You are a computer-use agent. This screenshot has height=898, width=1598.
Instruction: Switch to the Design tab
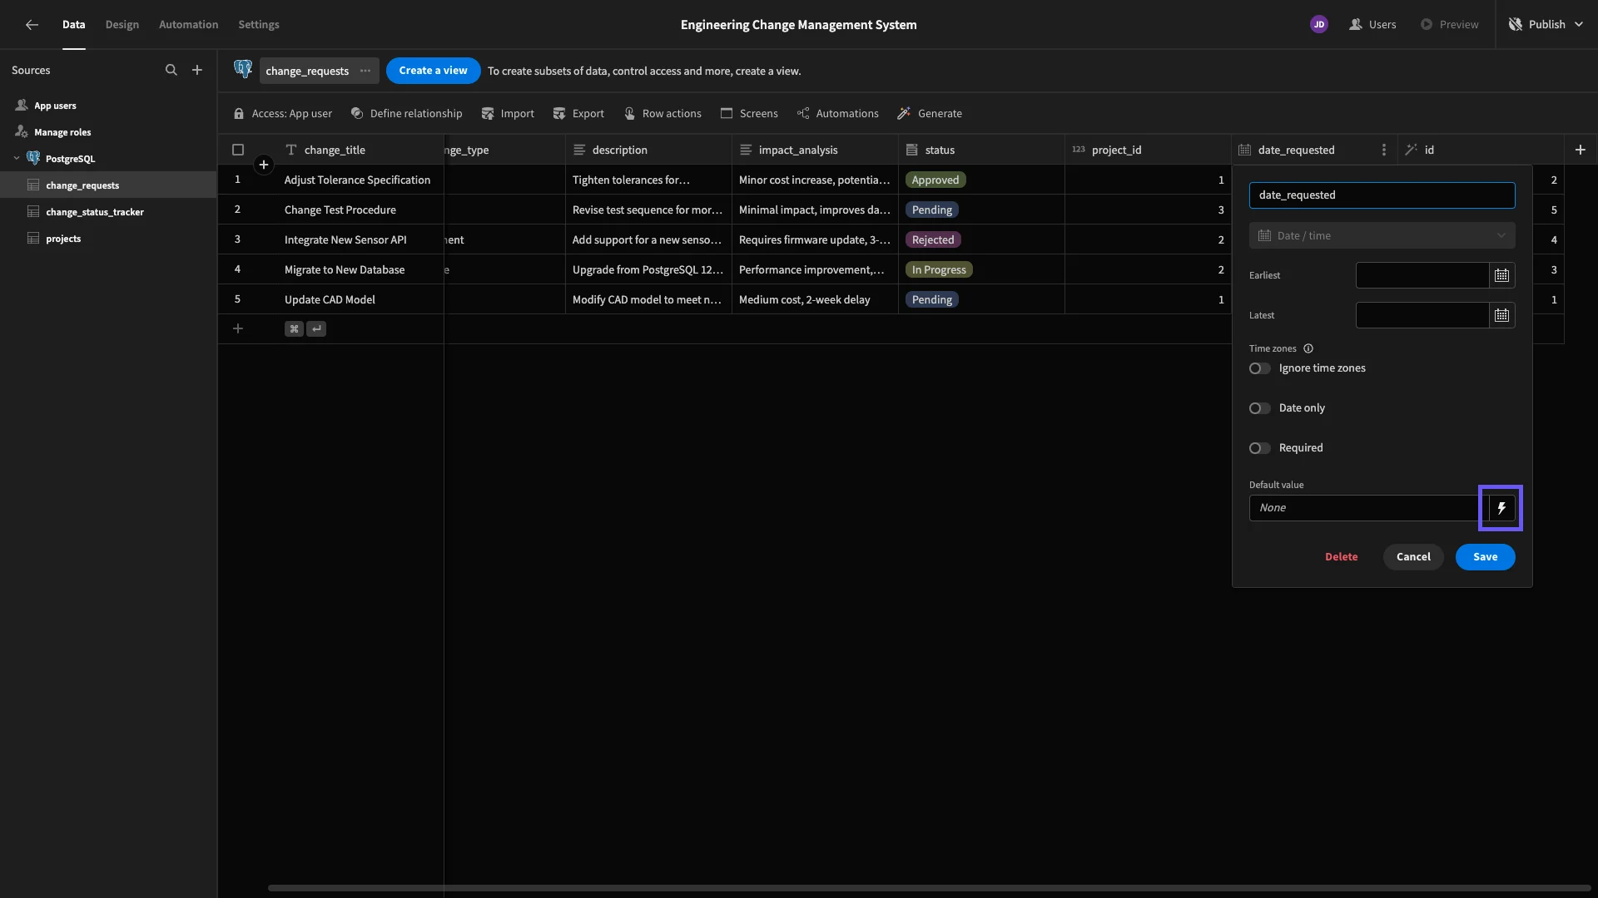tap(122, 24)
